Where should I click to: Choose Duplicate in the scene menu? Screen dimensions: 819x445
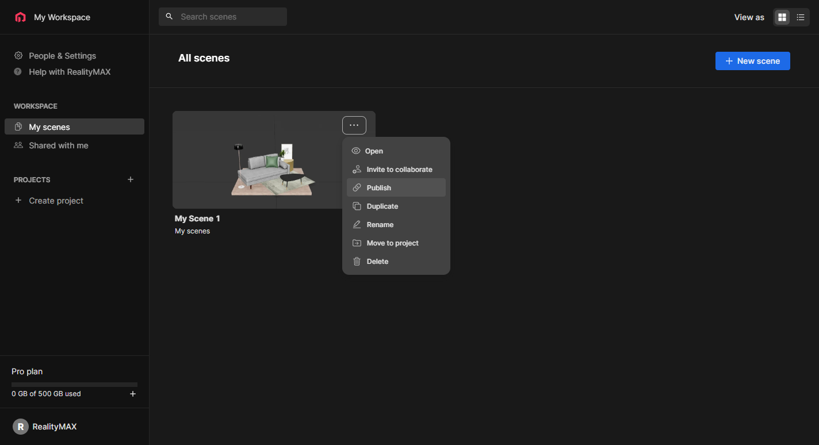tap(382, 206)
